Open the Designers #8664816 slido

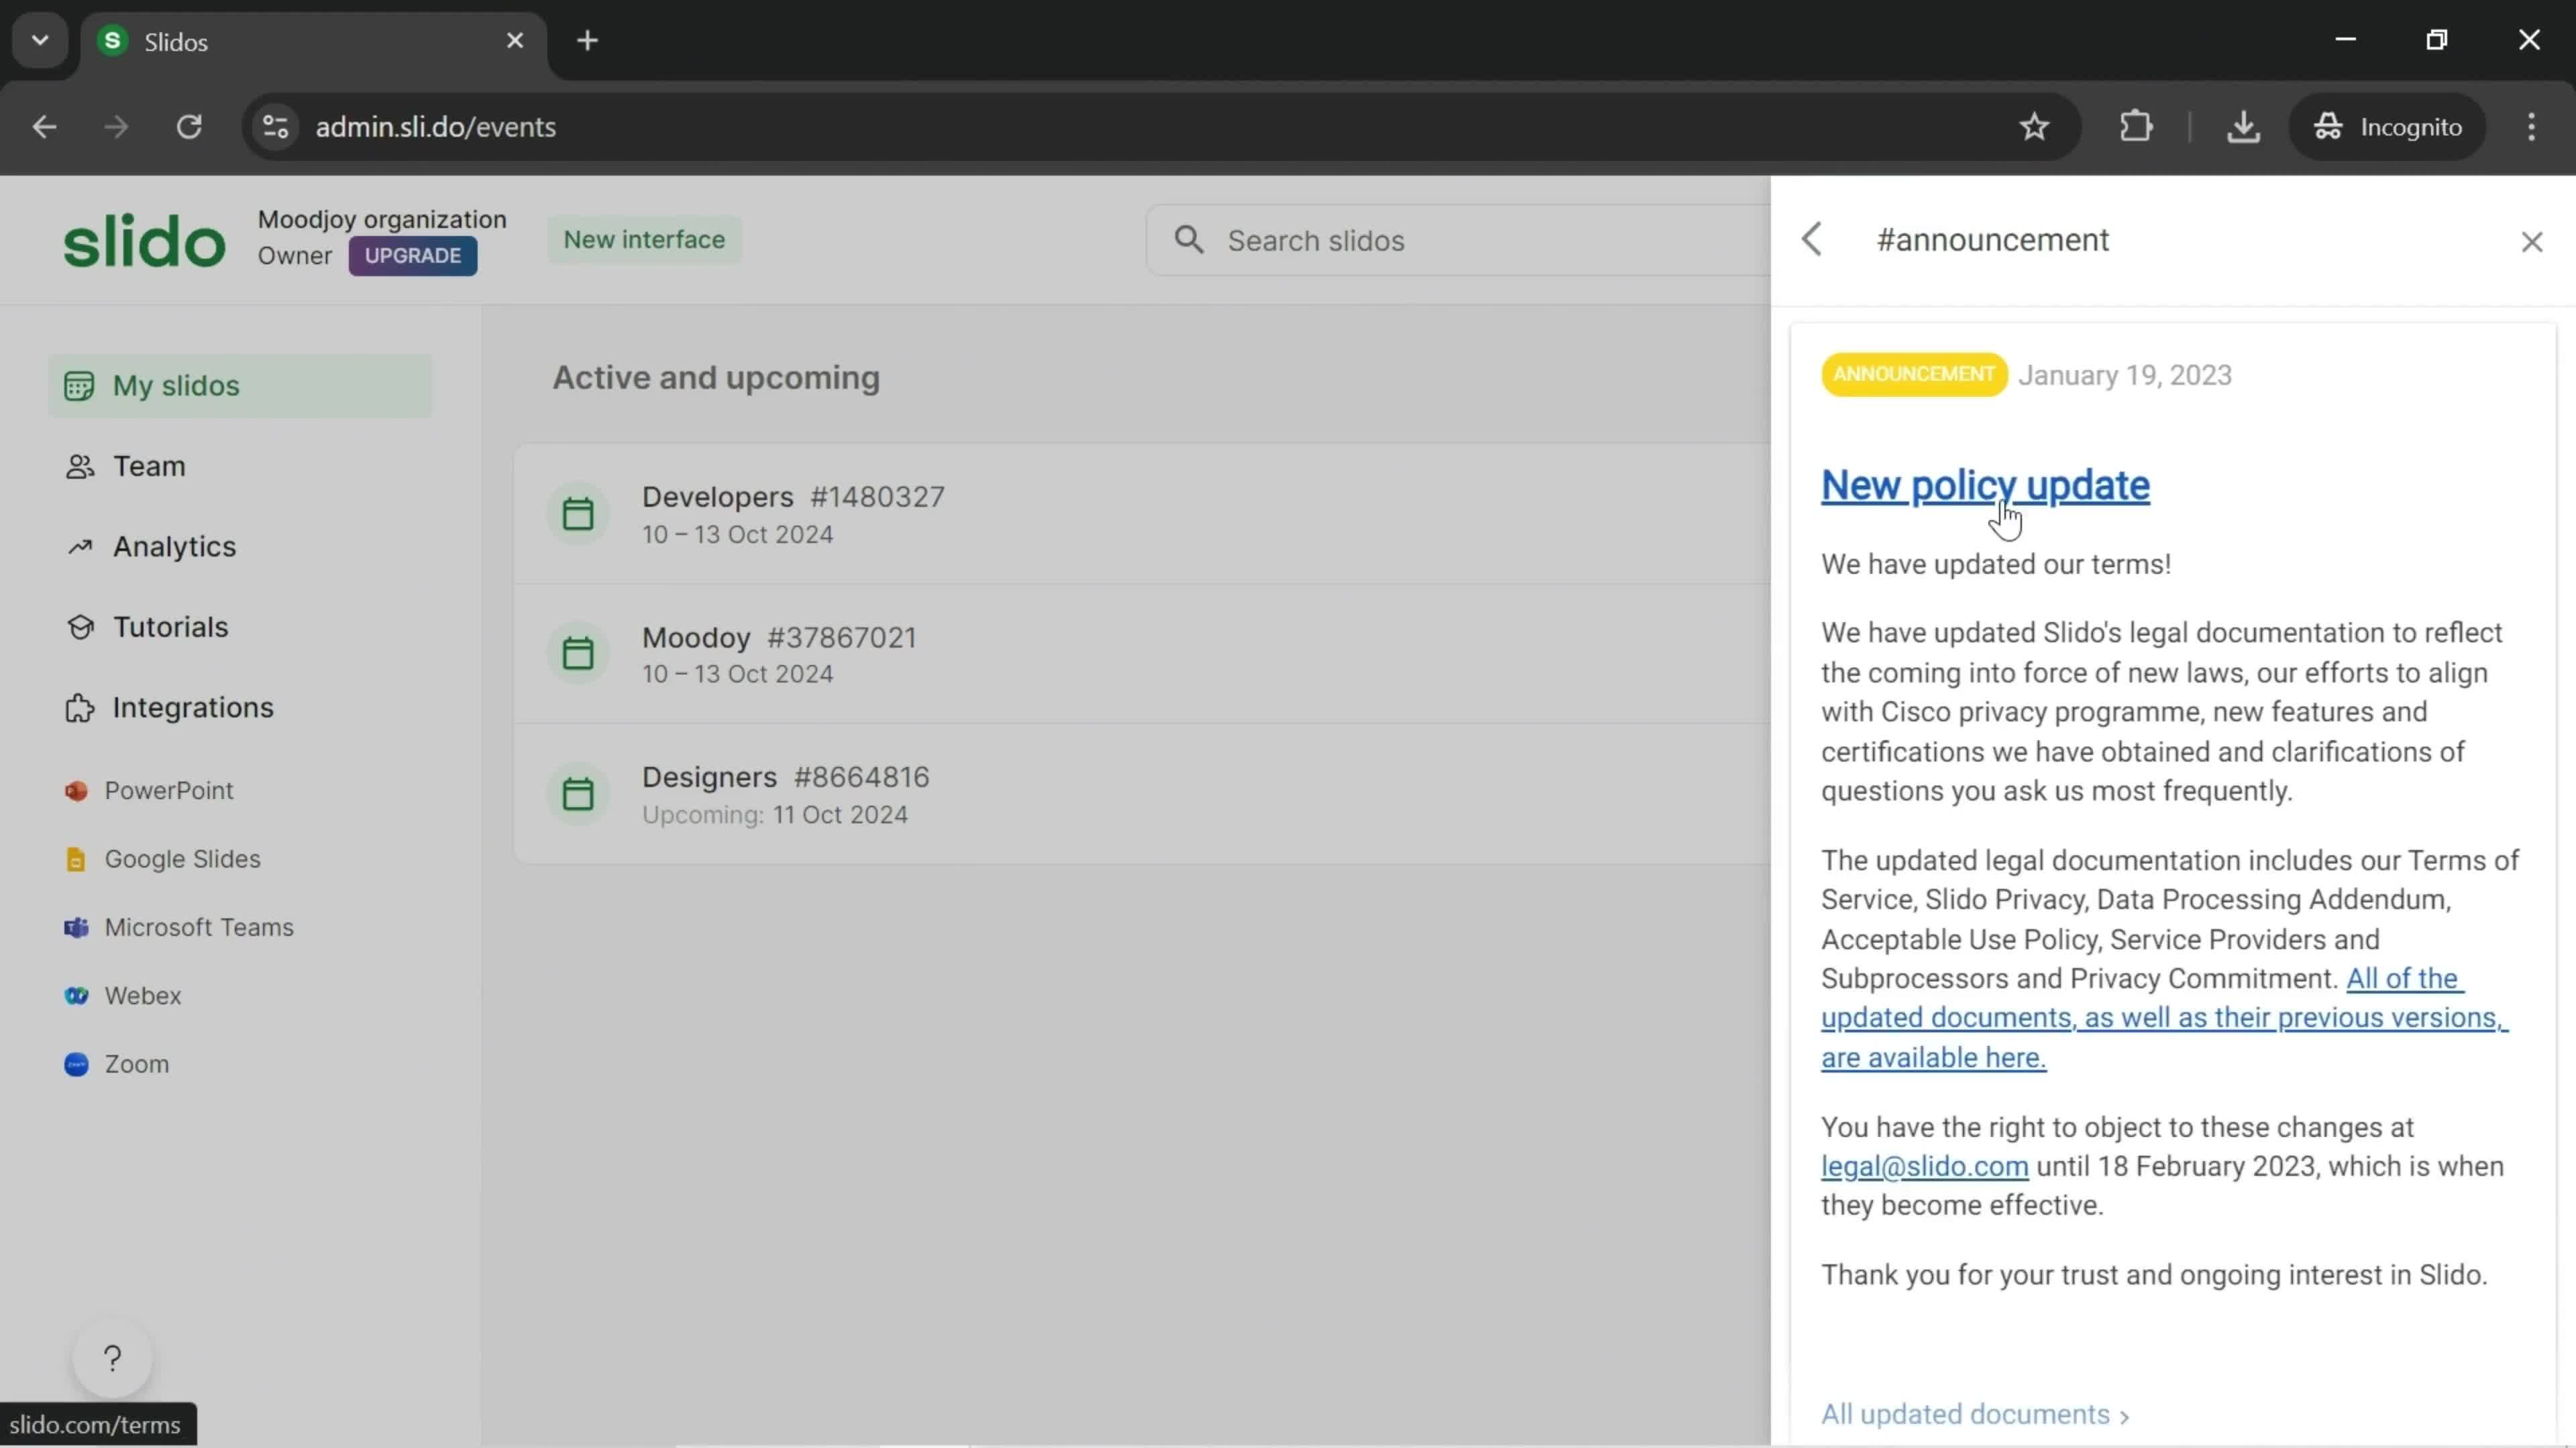pyautogui.click(x=1142, y=794)
